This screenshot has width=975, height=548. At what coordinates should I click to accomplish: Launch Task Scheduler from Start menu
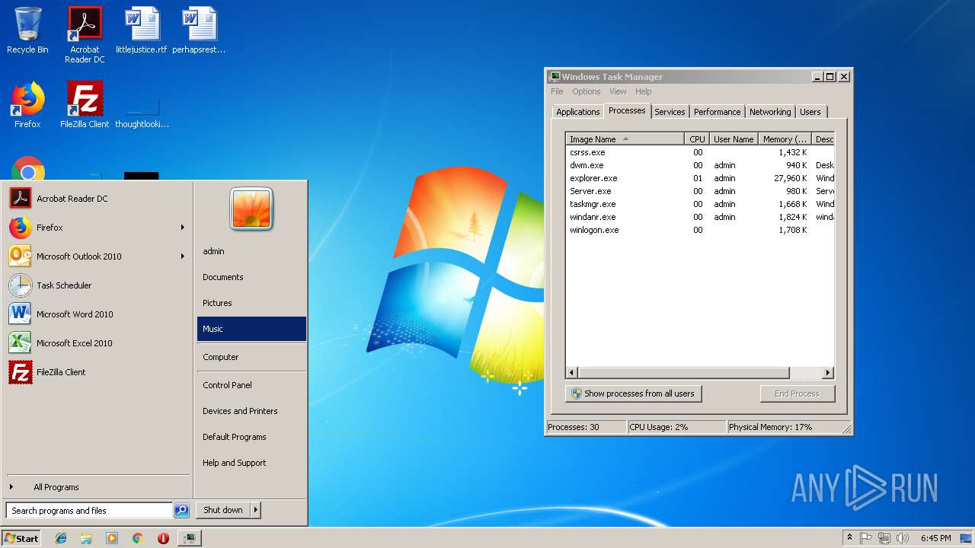[x=97, y=285]
